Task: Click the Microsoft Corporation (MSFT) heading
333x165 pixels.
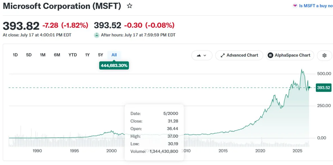Action: (62, 6)
